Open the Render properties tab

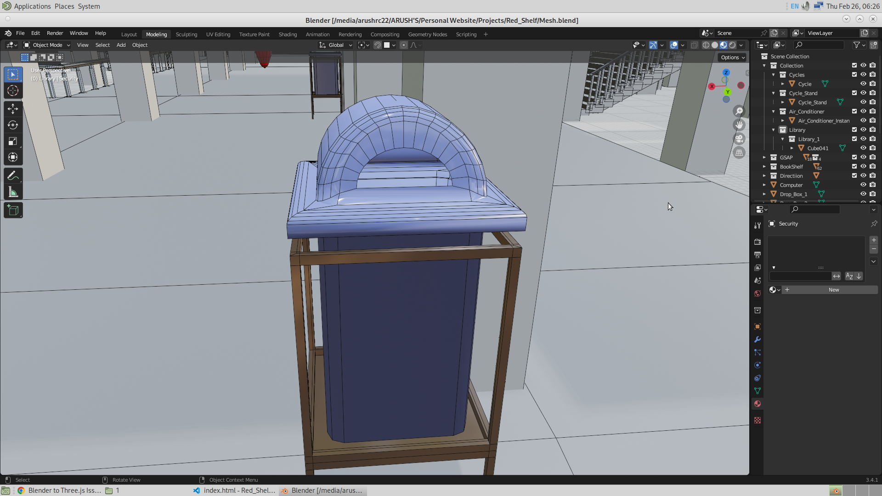pyautogui.click(x=758, y=242)
